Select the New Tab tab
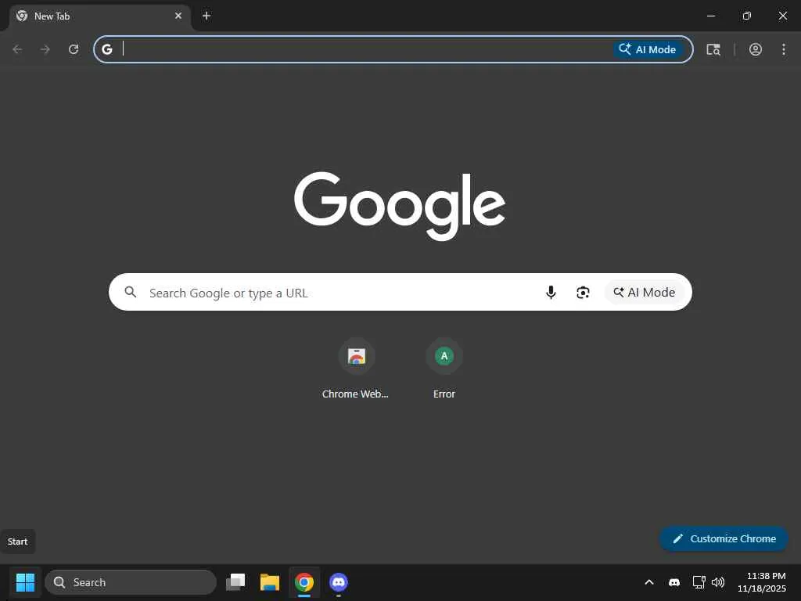 100,16
